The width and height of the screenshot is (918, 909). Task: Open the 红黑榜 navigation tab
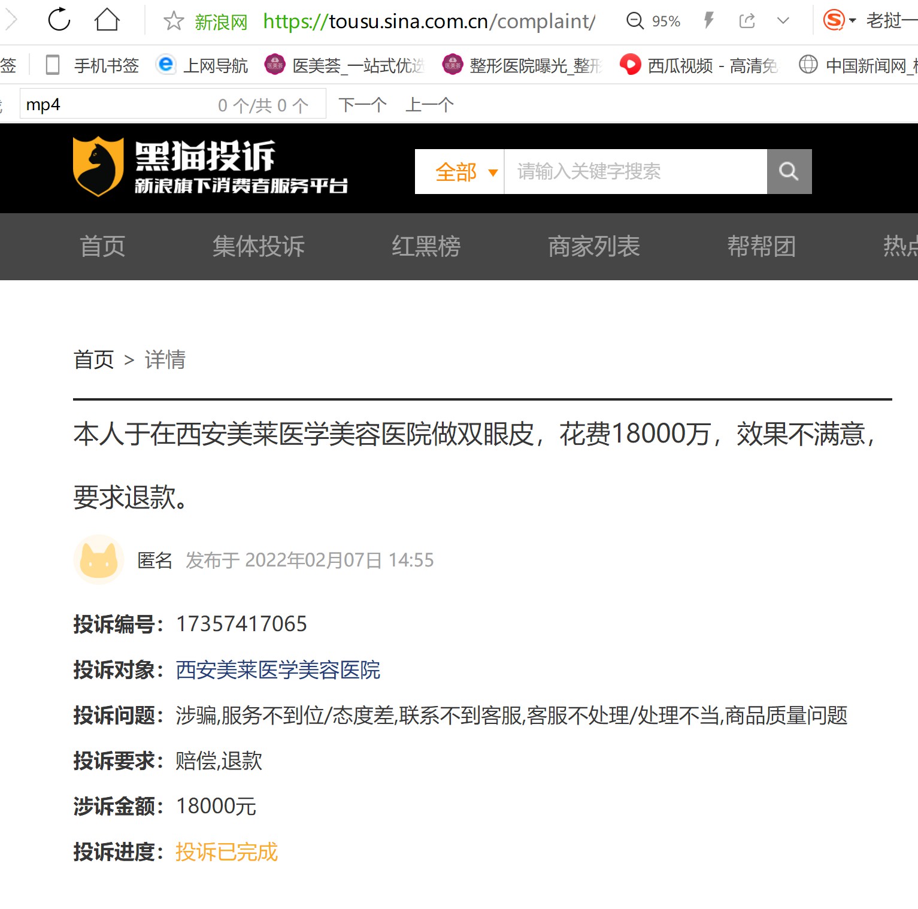[426, 246]
